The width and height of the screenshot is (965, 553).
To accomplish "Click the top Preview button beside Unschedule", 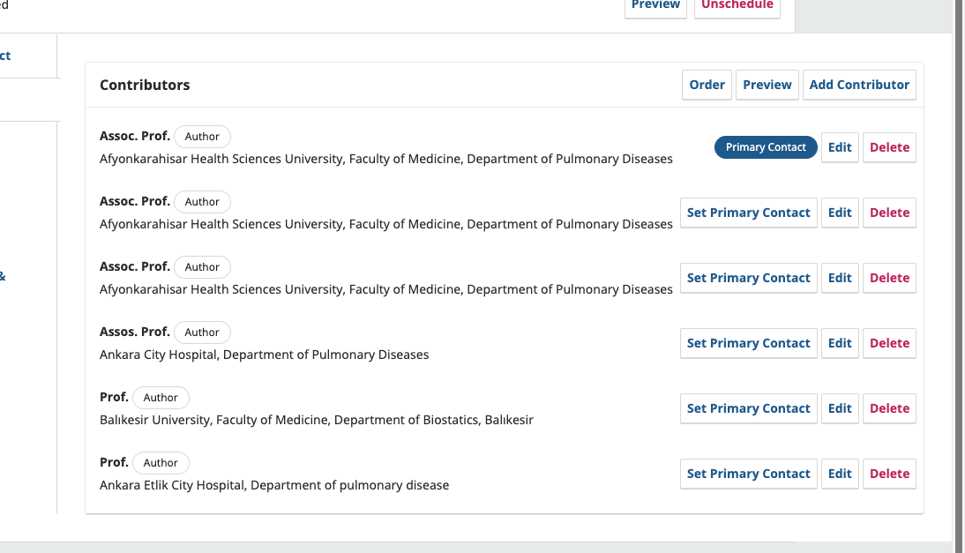I will point(655,5).
